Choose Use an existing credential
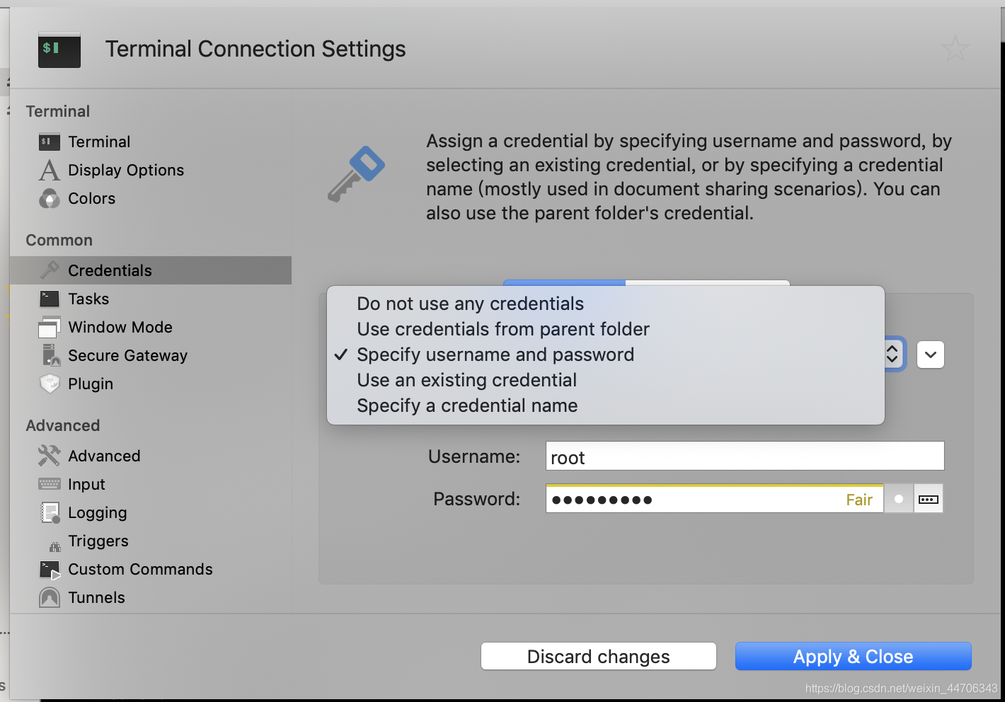 click(606, 380)
